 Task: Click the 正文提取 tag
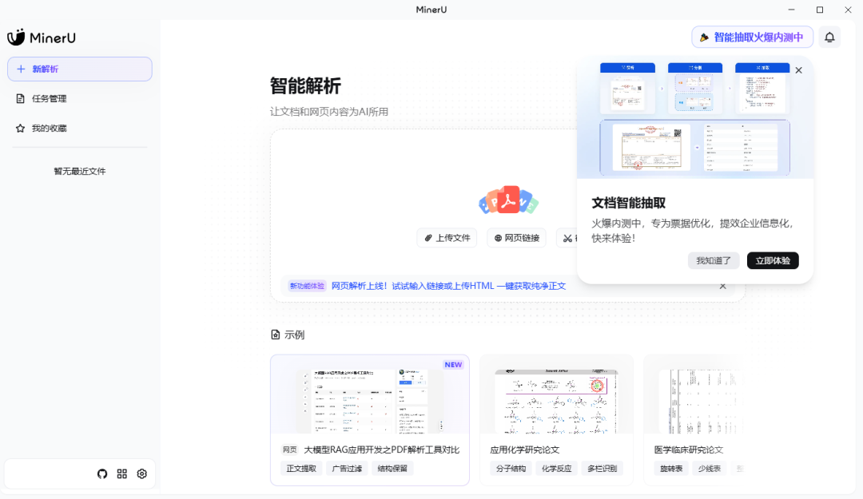[301, 469]
